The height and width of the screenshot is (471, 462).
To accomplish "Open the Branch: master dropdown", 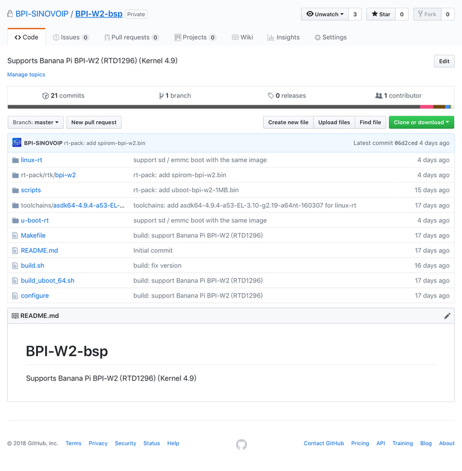I will 36,122.
